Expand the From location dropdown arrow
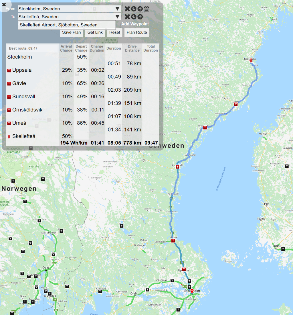 117,9
